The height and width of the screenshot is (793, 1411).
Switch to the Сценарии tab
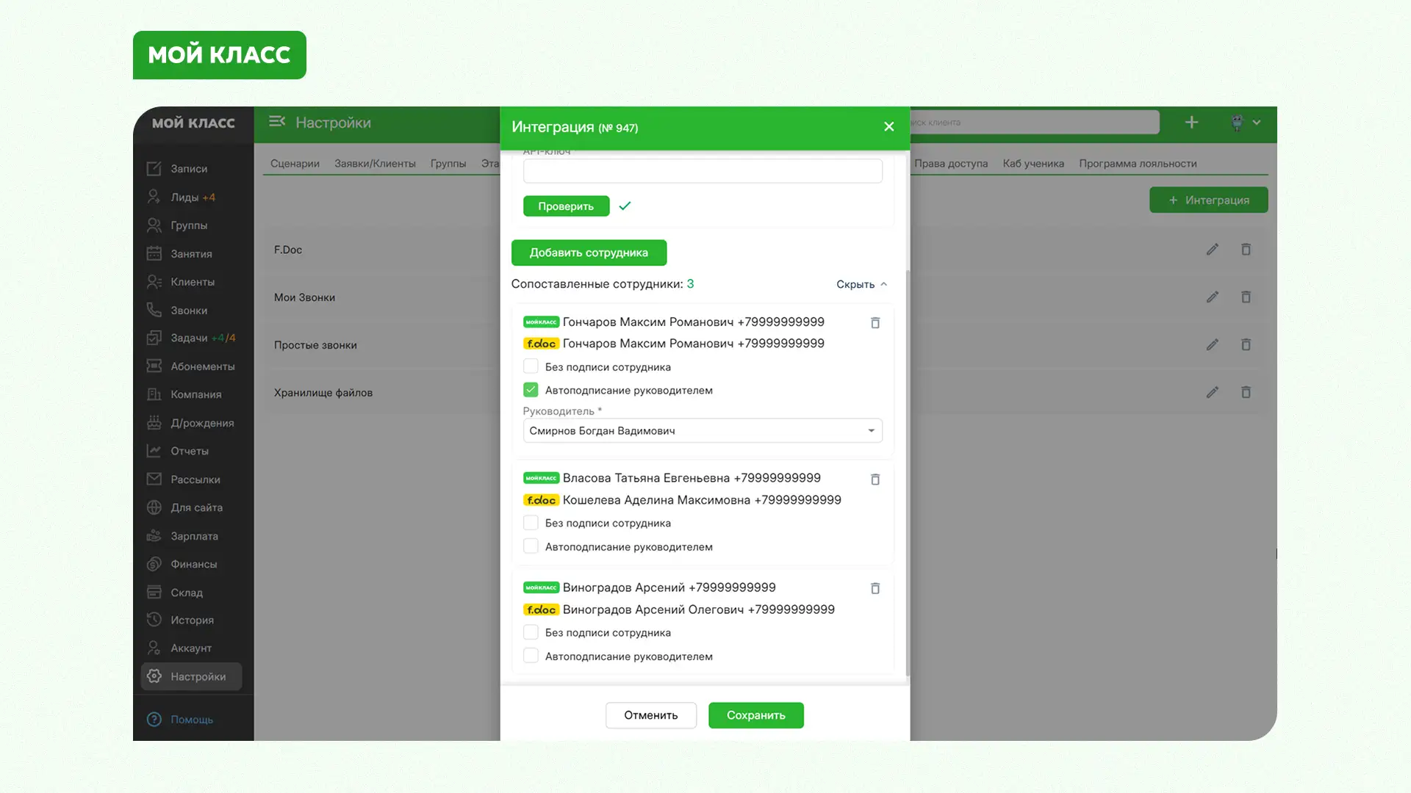pos(294,163)
